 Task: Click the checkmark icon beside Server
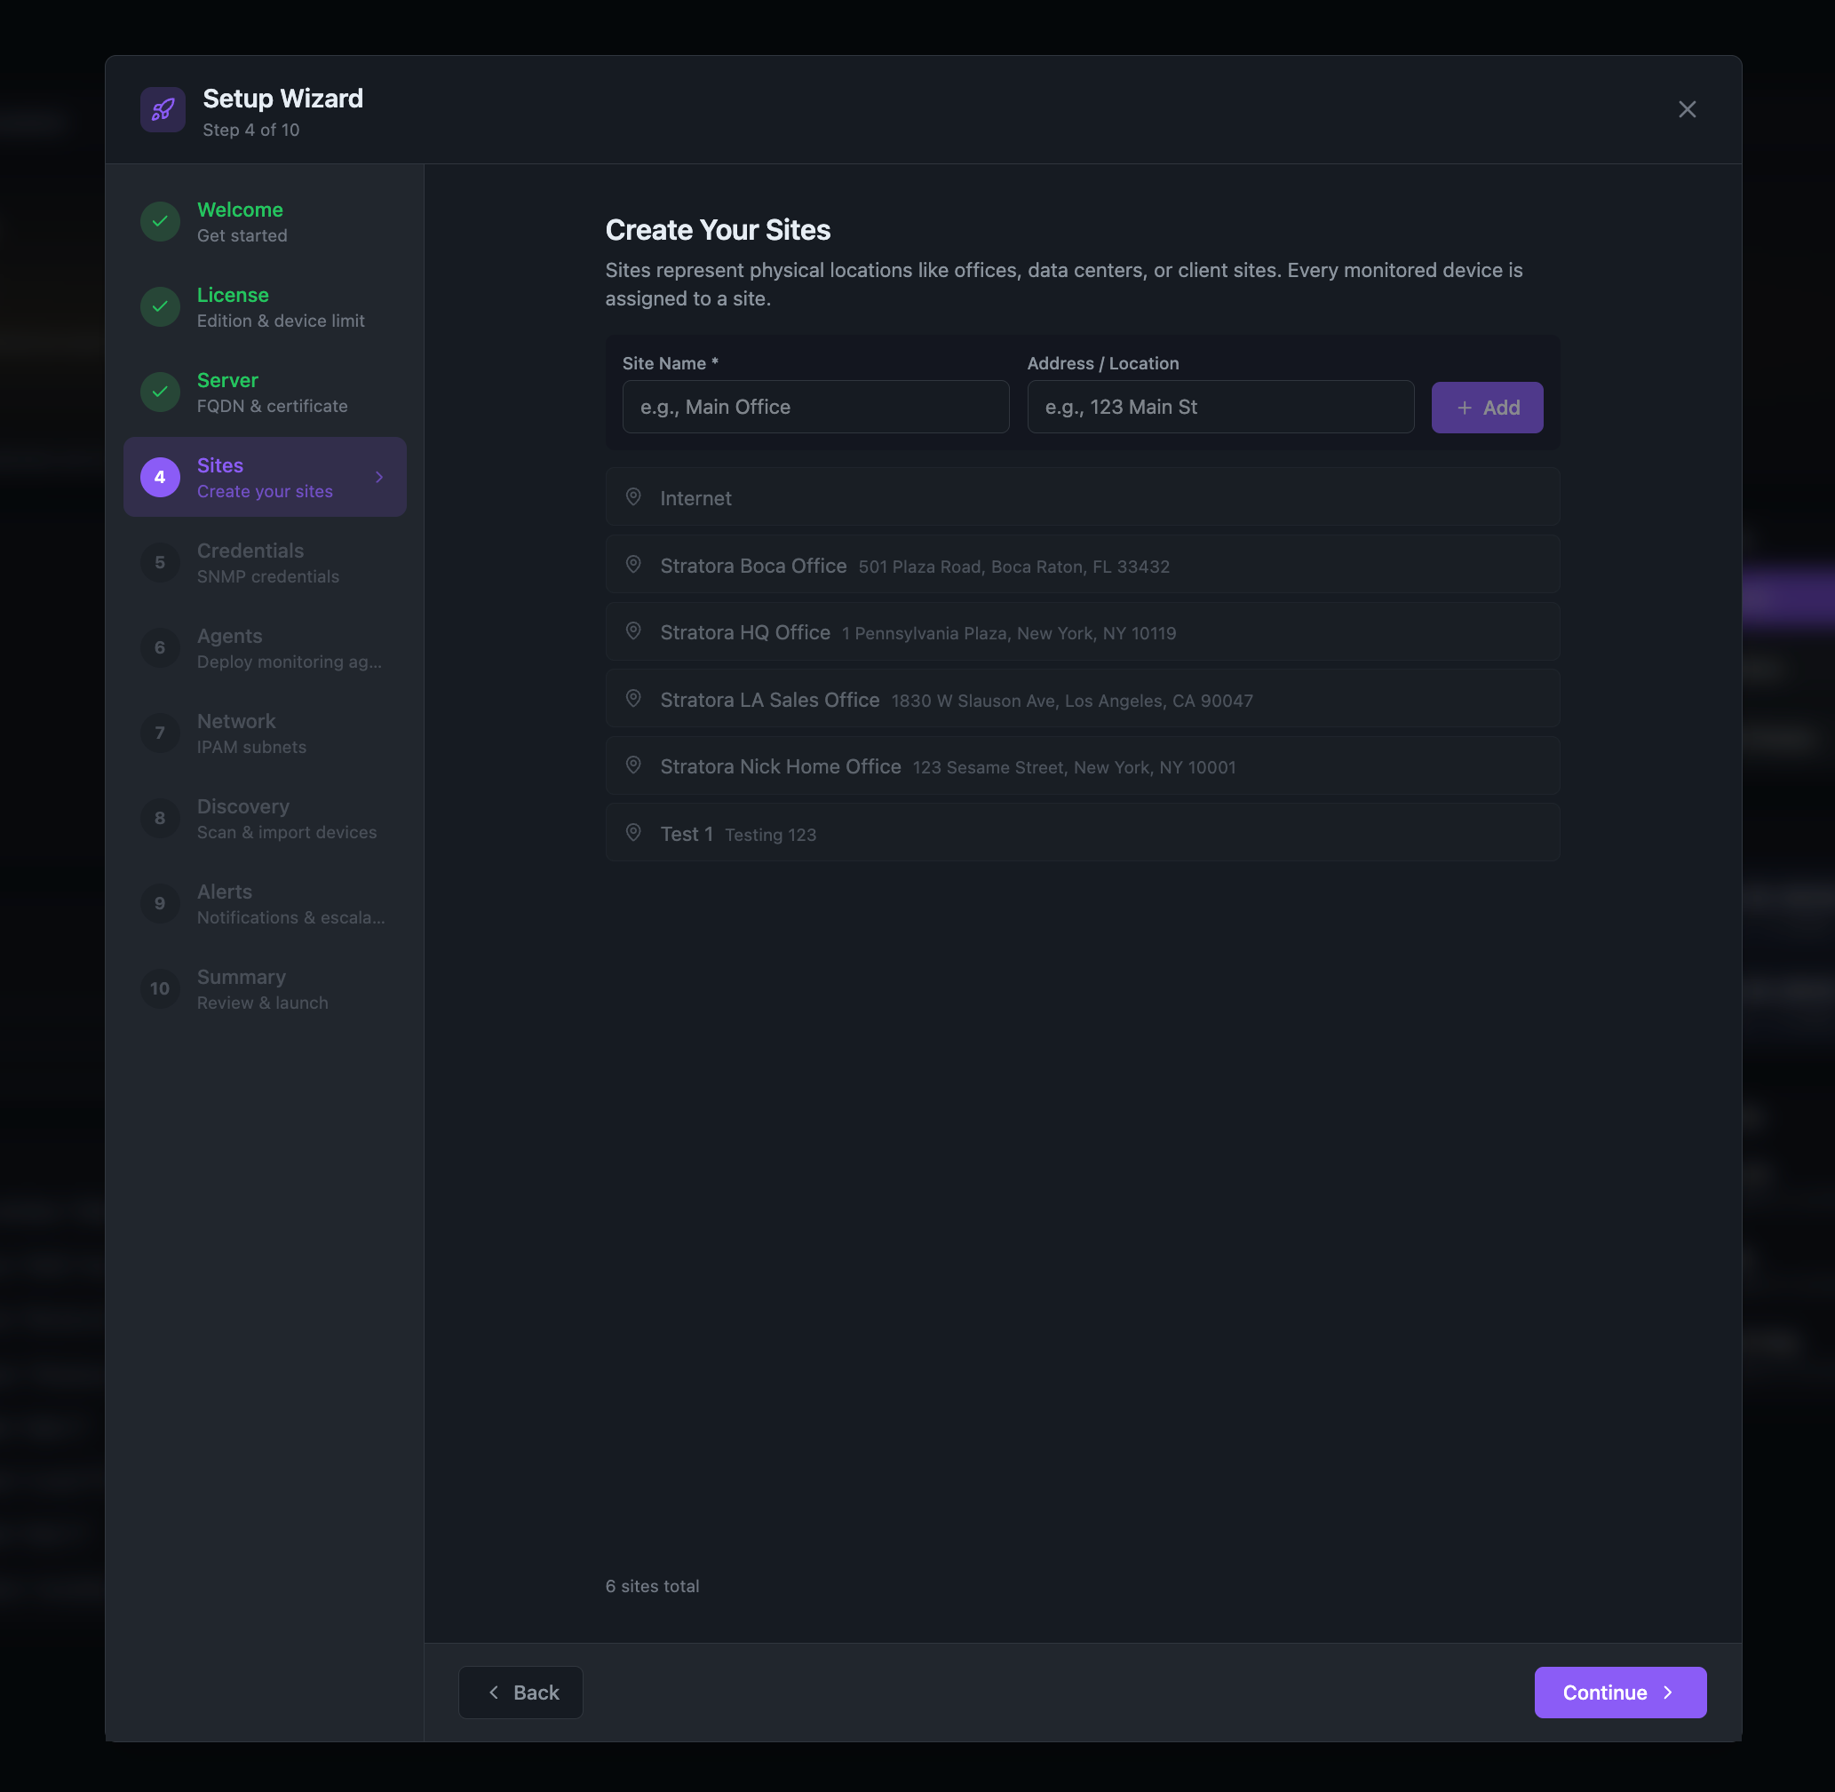[x=160, y=392]
